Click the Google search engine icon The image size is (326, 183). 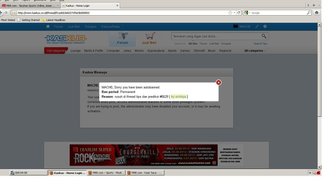click(246, 13)
